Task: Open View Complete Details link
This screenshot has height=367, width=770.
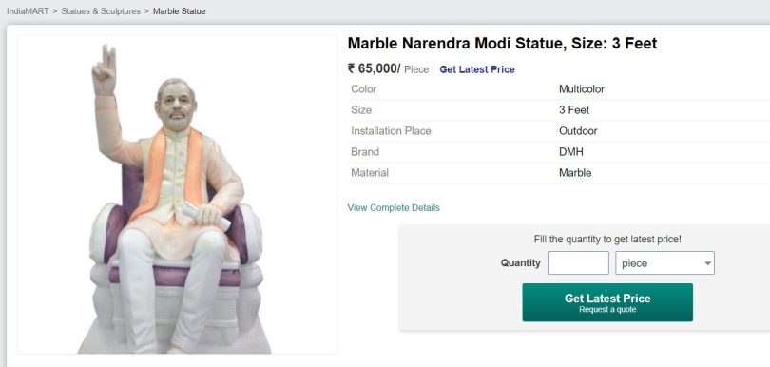Action: click(x=394, y=207)
